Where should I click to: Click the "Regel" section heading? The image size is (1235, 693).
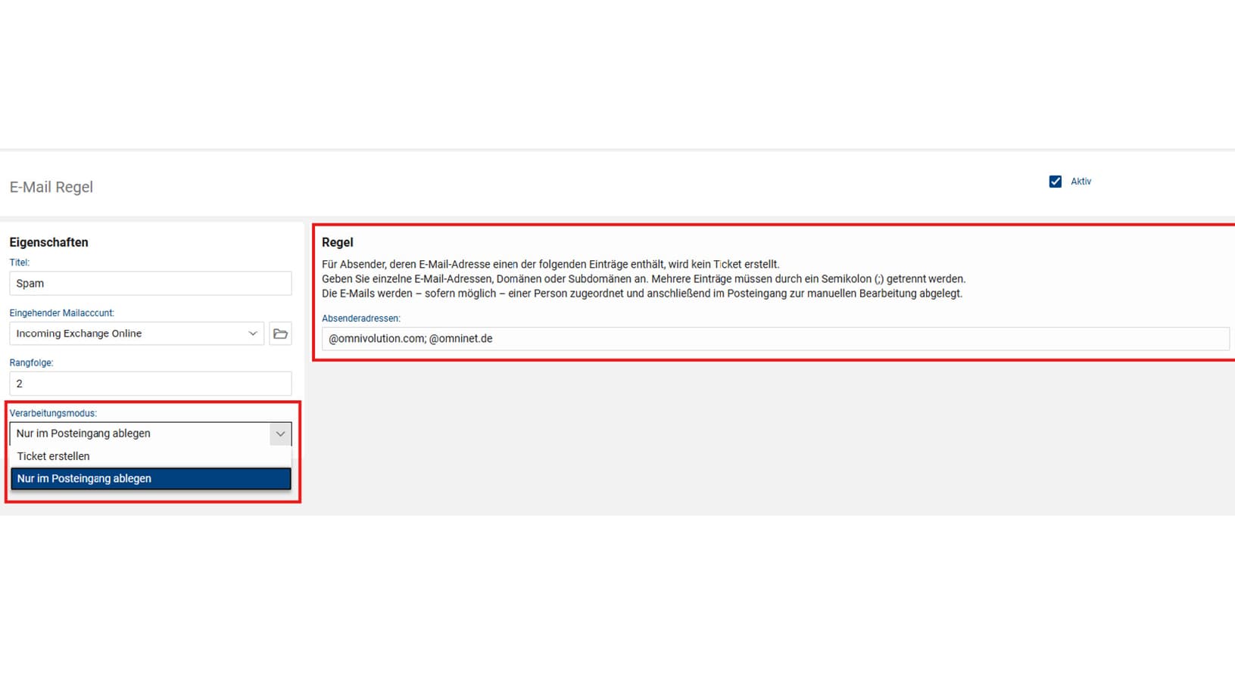[338, 242]
